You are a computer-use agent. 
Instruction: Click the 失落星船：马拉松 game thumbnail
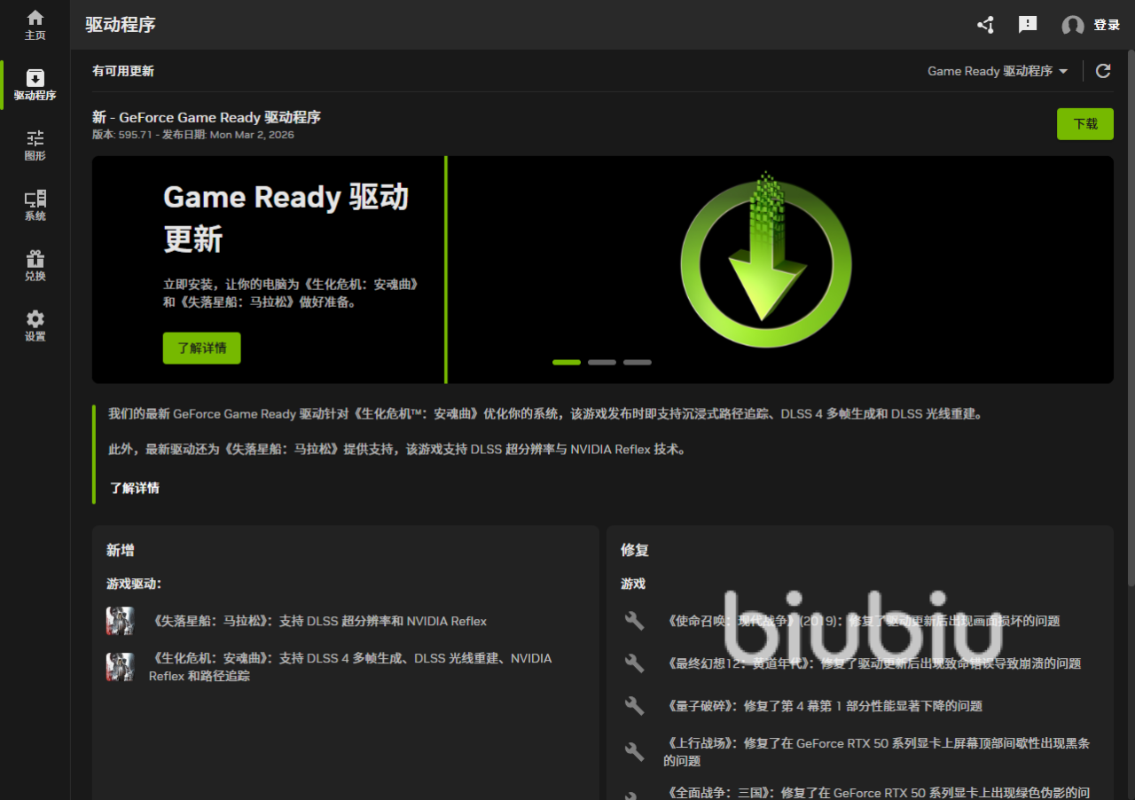[120, 621]
